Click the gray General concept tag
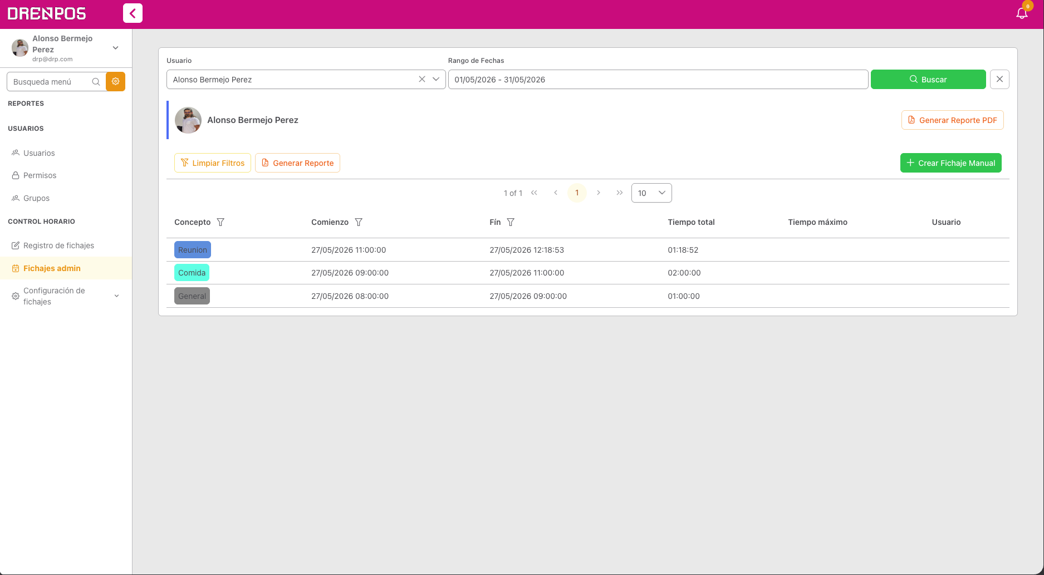 (192, 296)
